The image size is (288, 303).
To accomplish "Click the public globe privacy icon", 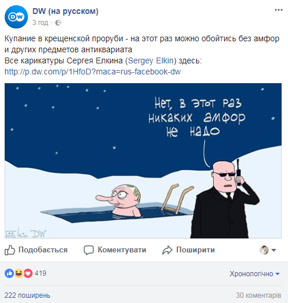I will click(58, 23).
